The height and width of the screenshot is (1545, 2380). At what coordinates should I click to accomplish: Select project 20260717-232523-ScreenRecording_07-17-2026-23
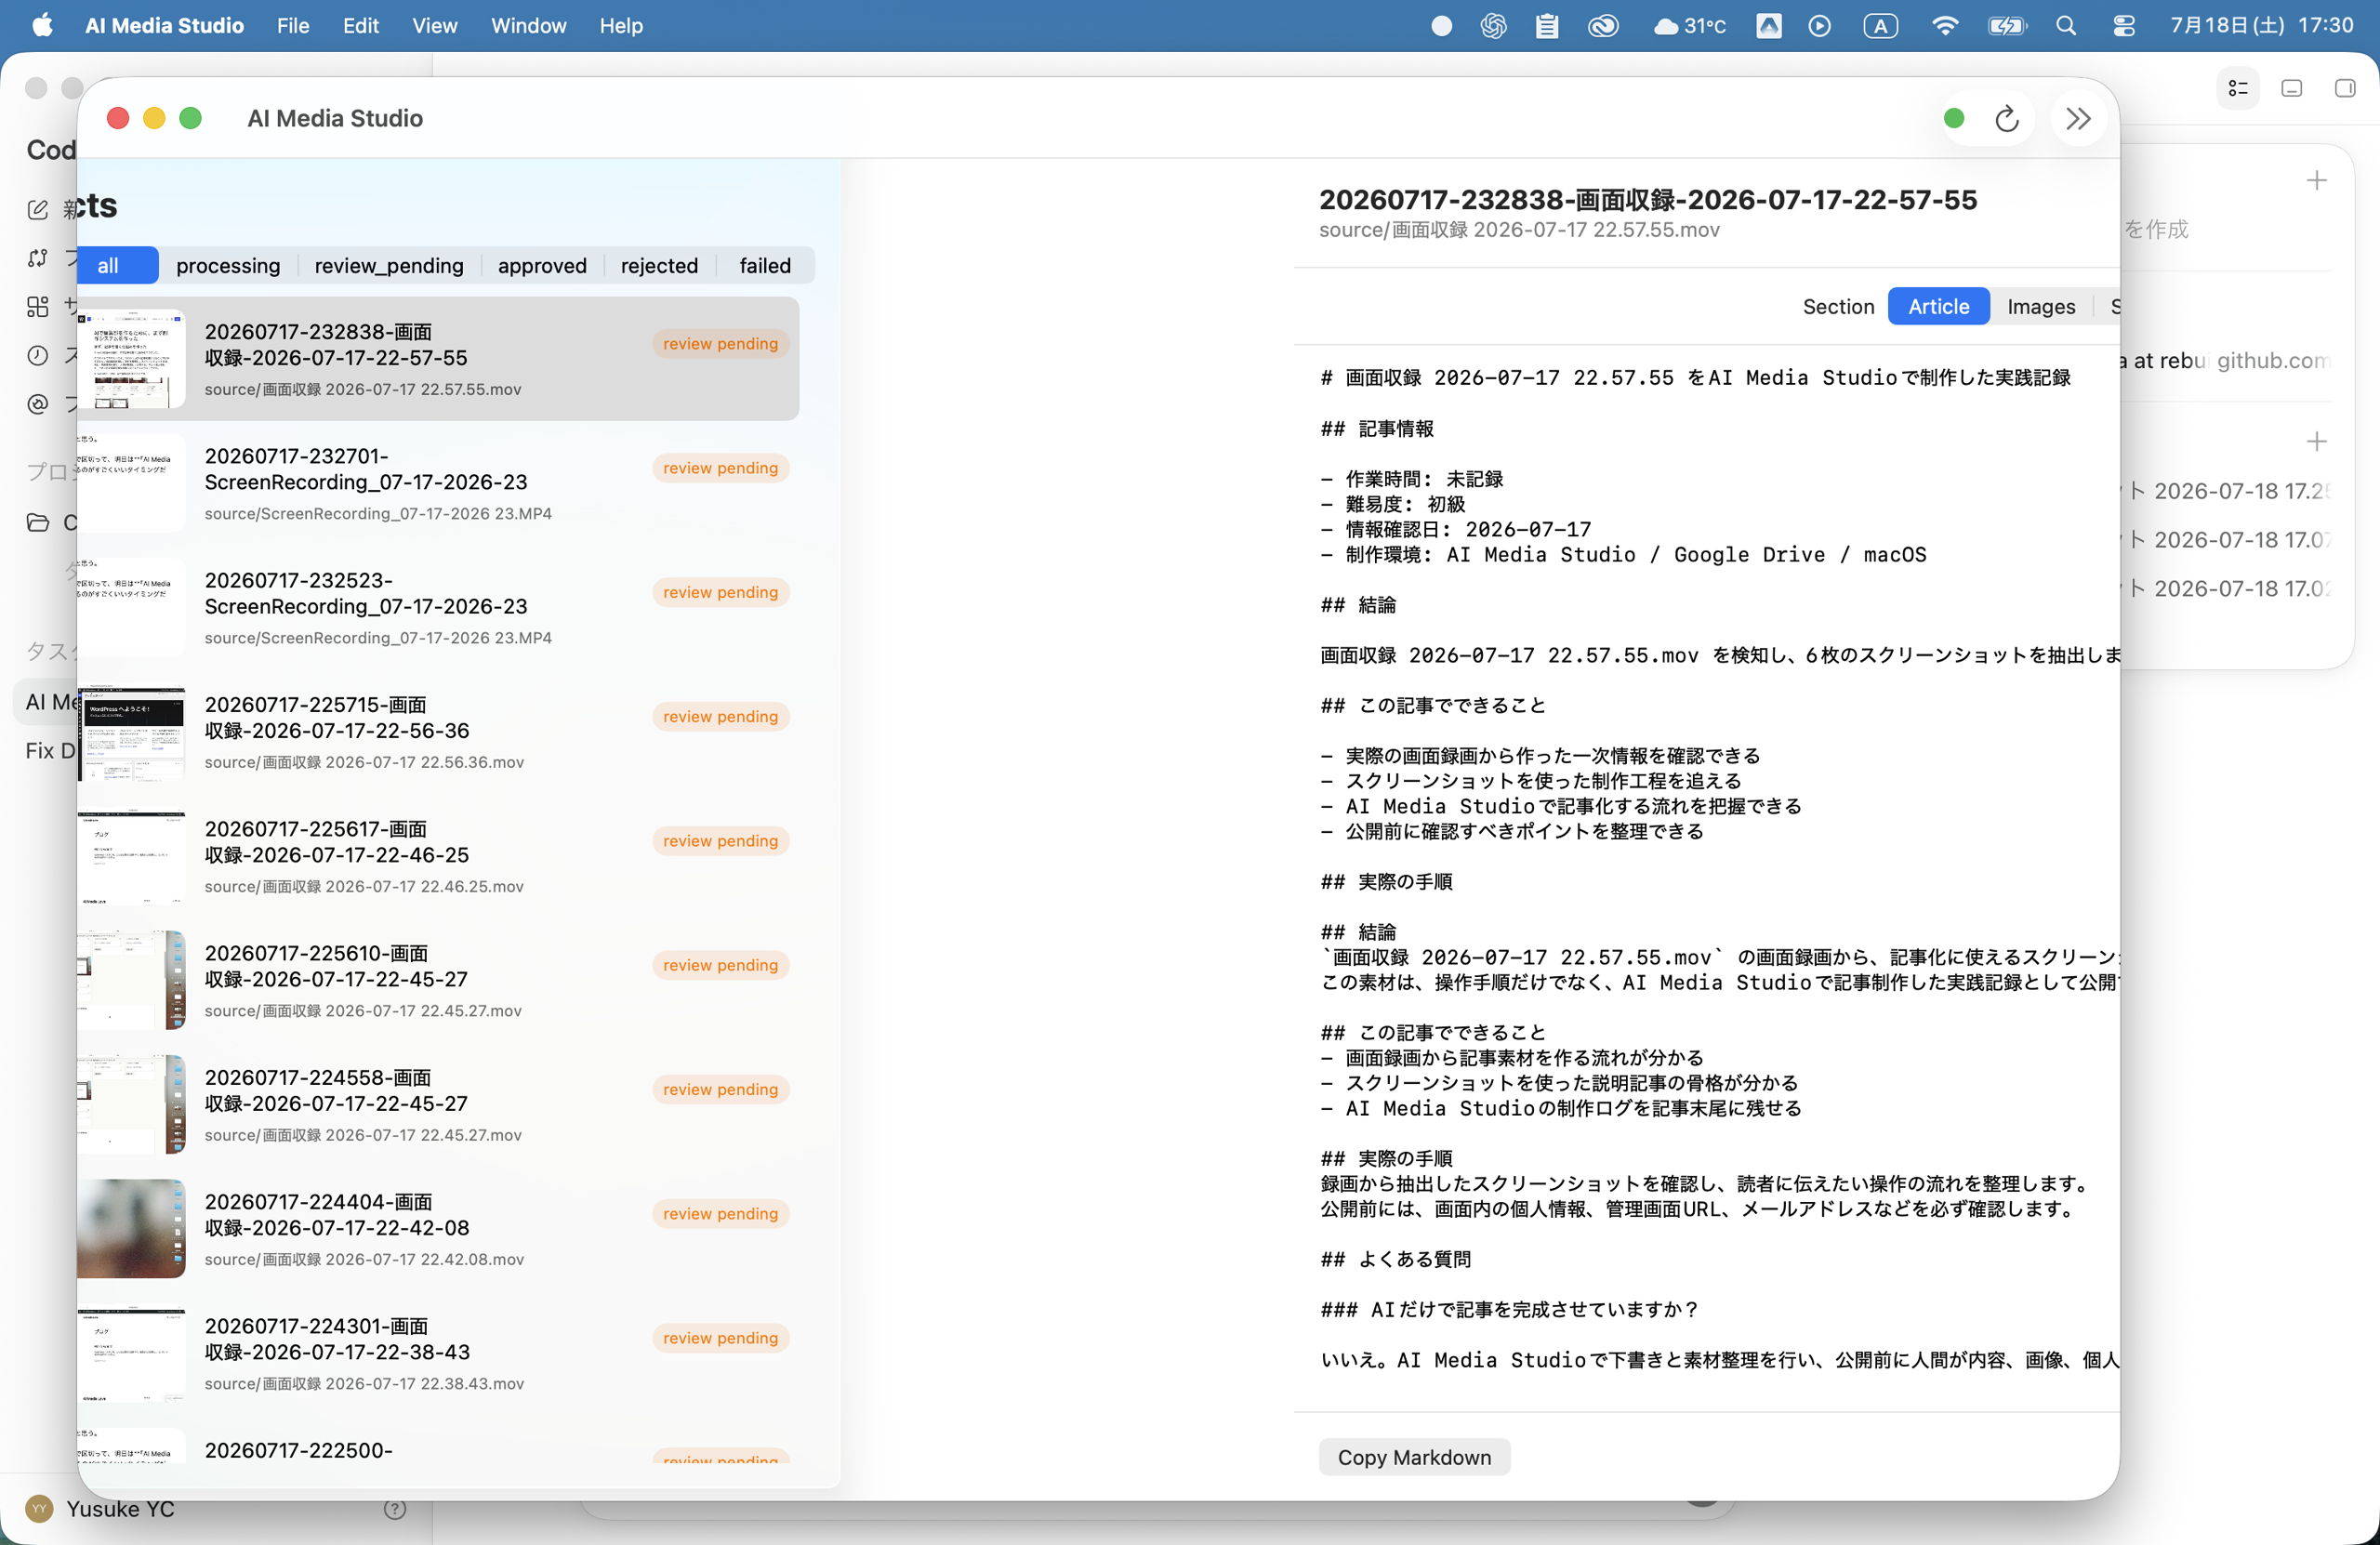(x=438, y=608)
